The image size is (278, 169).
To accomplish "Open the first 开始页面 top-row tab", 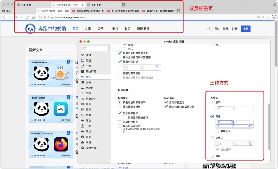I will pos(32,5).
